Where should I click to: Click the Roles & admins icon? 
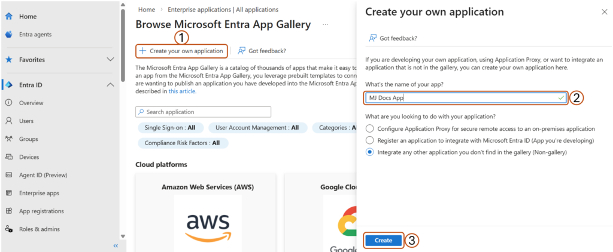tap(9, 229)
